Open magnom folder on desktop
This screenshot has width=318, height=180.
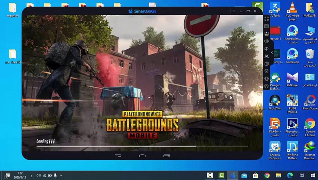click(12, 10)
